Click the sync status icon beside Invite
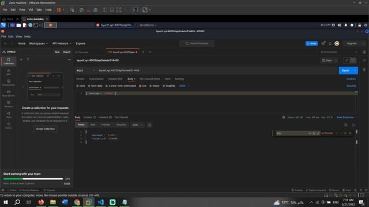Image resolution: width=369 pixels, height=207 pixels. tap(323, 44)
